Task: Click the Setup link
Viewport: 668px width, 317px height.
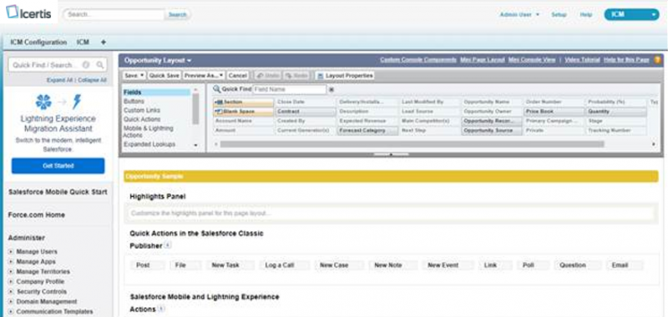Action: click(559, 14)
